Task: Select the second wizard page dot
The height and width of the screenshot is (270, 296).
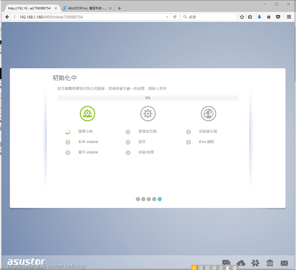Action: tap(143, 199)
